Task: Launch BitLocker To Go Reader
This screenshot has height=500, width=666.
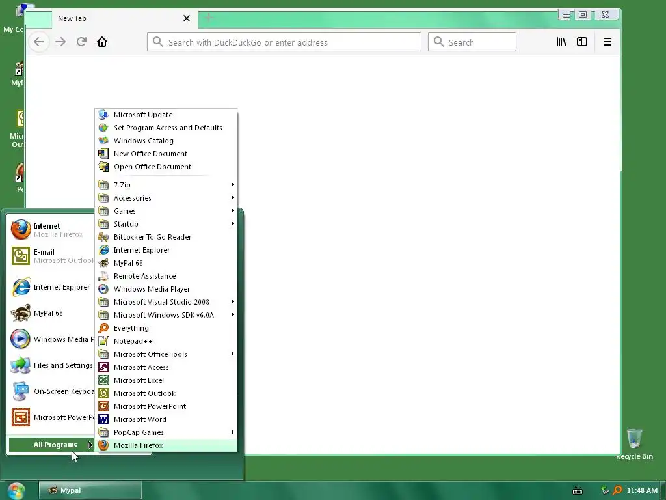Action: coord(166,237)
